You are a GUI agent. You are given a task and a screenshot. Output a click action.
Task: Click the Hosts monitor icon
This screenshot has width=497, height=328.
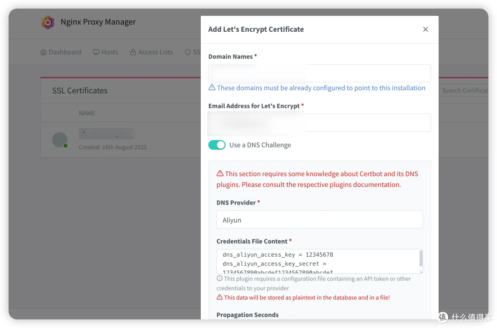point(96,52)
